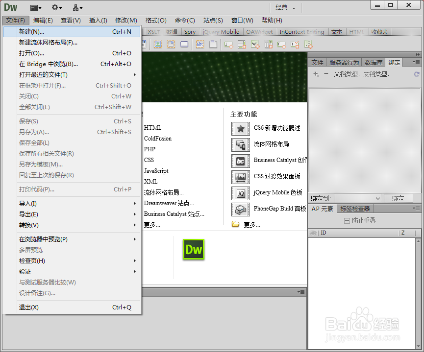Viewport: 424px width, 352px height.
Task: Click the star icon for CS6 new features
Action: click(x=240, y=129)
